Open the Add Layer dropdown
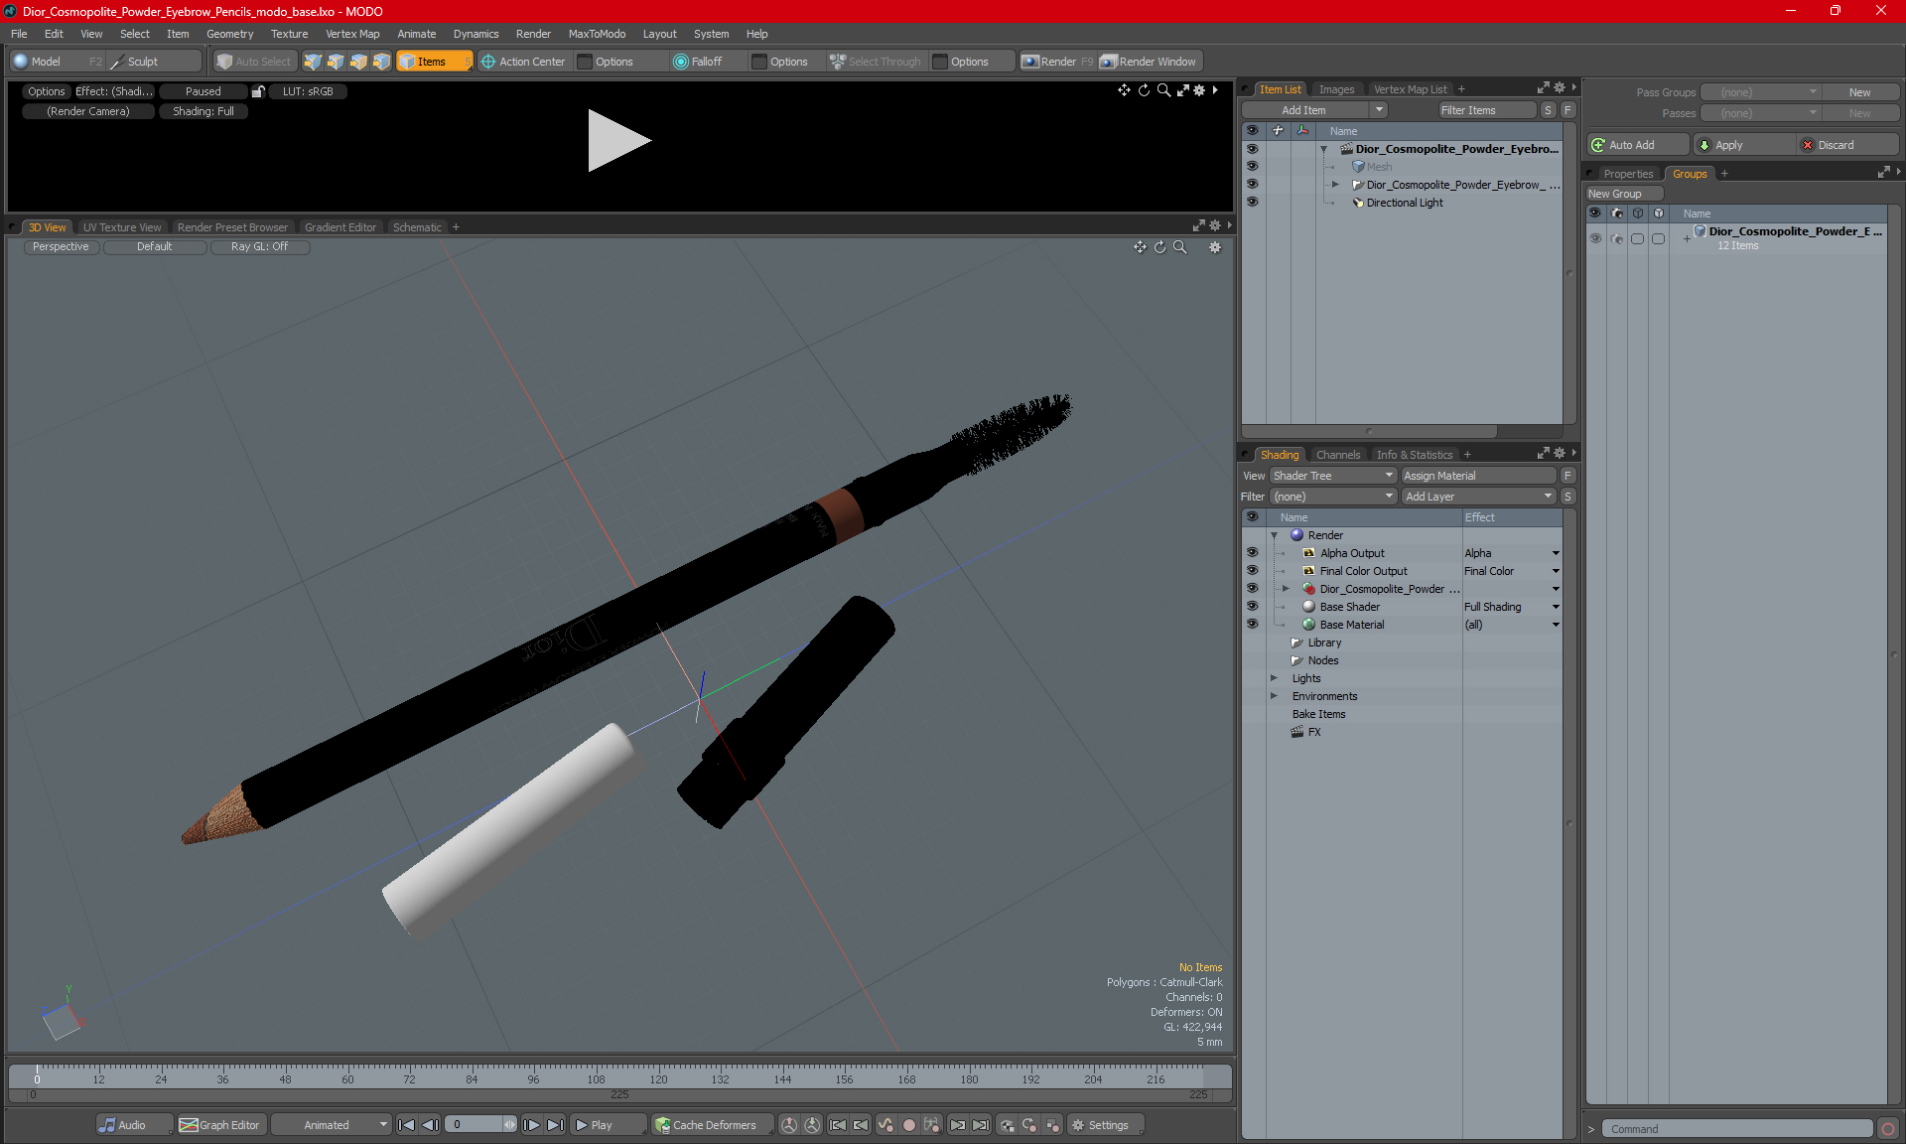The image size is (1906, 1144). coord(1478,497)
